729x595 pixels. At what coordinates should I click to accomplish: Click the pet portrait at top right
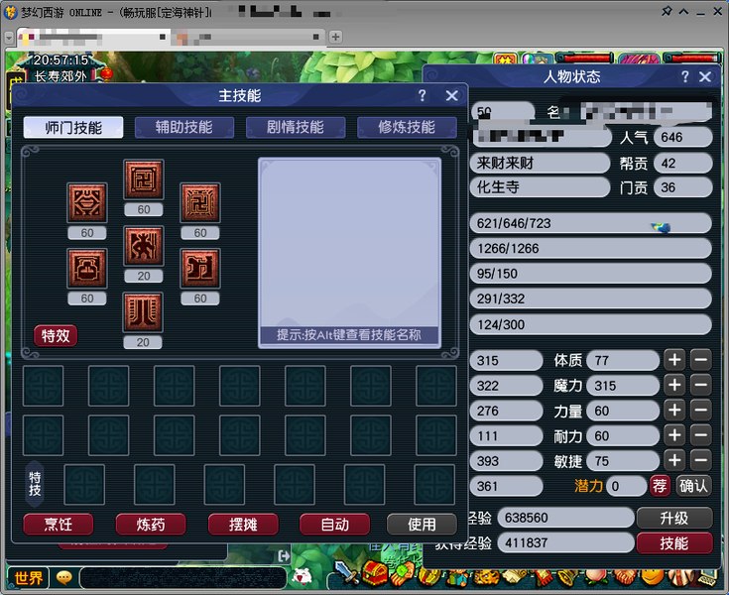click(x=540, y=59)
